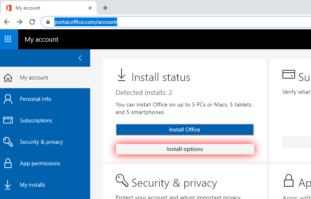The image size is (311, 199).
Task: Click the Office logo favicon on tab
Action: point(9,8)
